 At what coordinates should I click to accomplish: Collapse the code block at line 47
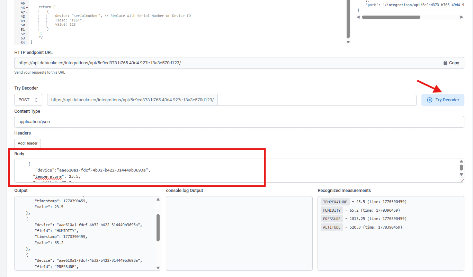click(x=27, y=12)
